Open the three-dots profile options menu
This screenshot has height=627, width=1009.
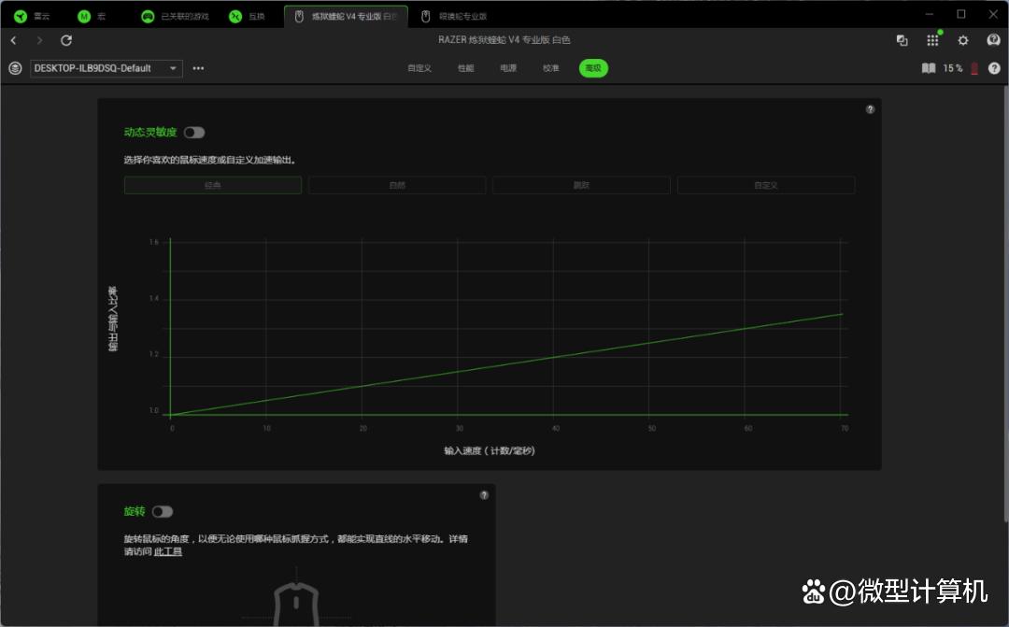[x=198, y=68]
